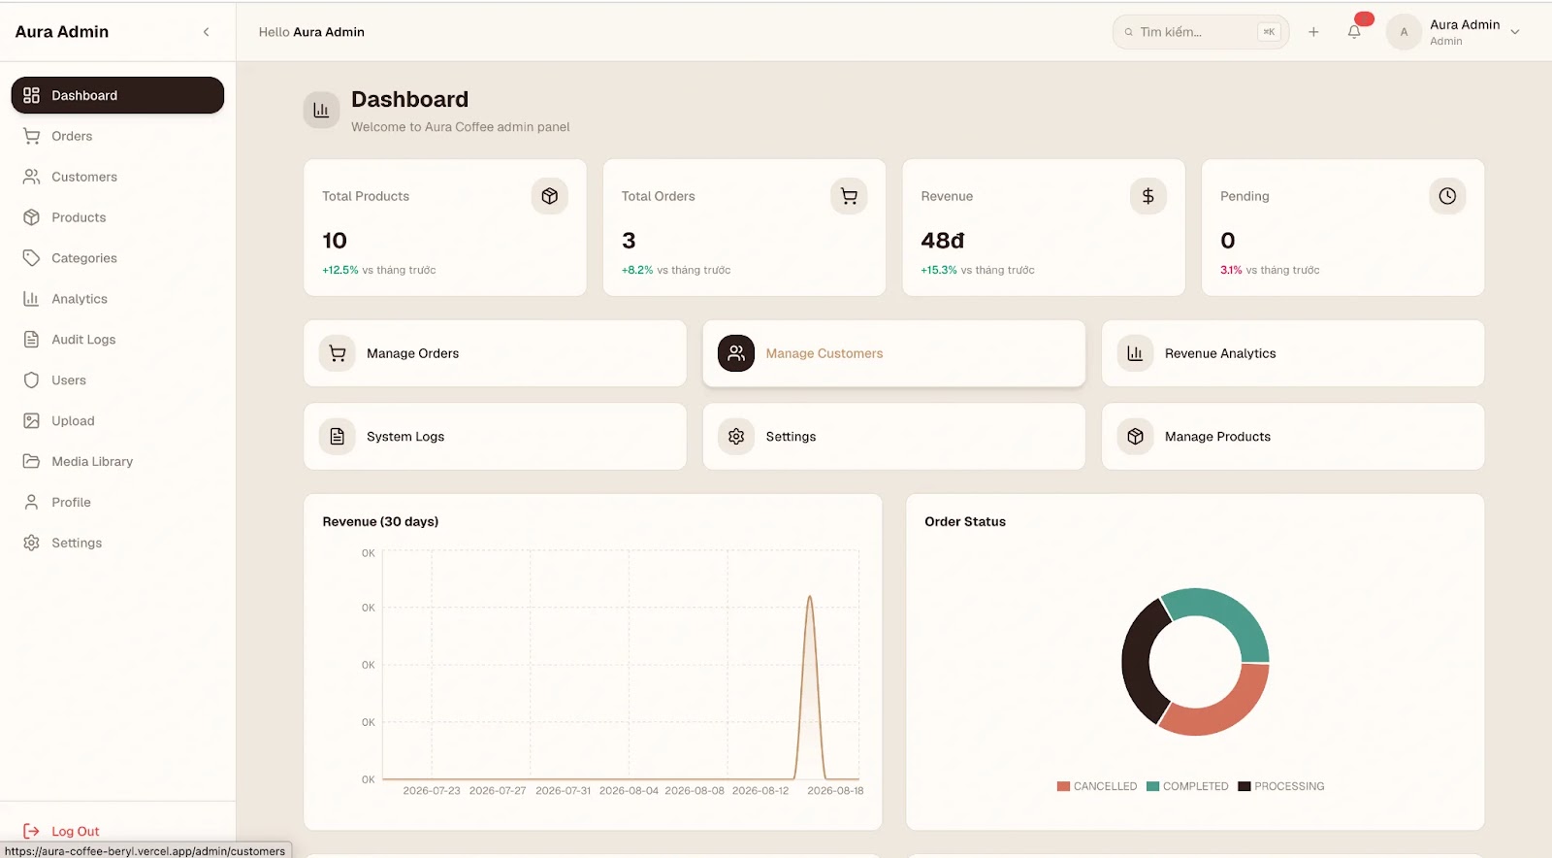Click the Dashboard bar-chart header icon
Image resolution: width=1552 pixels, height=858 pixels.
tap(321, 111)
